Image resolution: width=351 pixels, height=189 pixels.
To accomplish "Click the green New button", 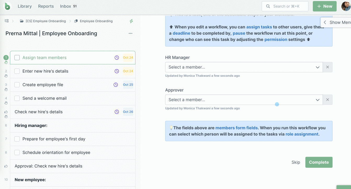I will [x=325, y=6].
